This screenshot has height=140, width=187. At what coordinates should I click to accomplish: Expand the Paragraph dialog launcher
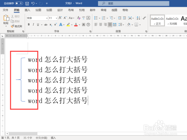coord(146,31)
